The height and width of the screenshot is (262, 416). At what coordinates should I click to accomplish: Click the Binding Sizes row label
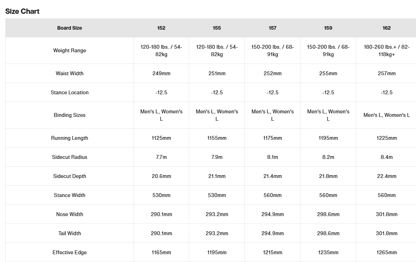[x=70, y=115]
